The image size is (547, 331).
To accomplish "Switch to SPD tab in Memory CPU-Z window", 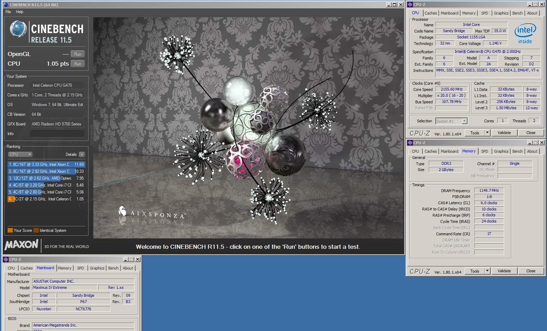I will pos(485,151).
